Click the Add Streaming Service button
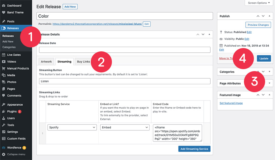Image resolution: width=275 pixels, height=160 pixels. [194, 149]
